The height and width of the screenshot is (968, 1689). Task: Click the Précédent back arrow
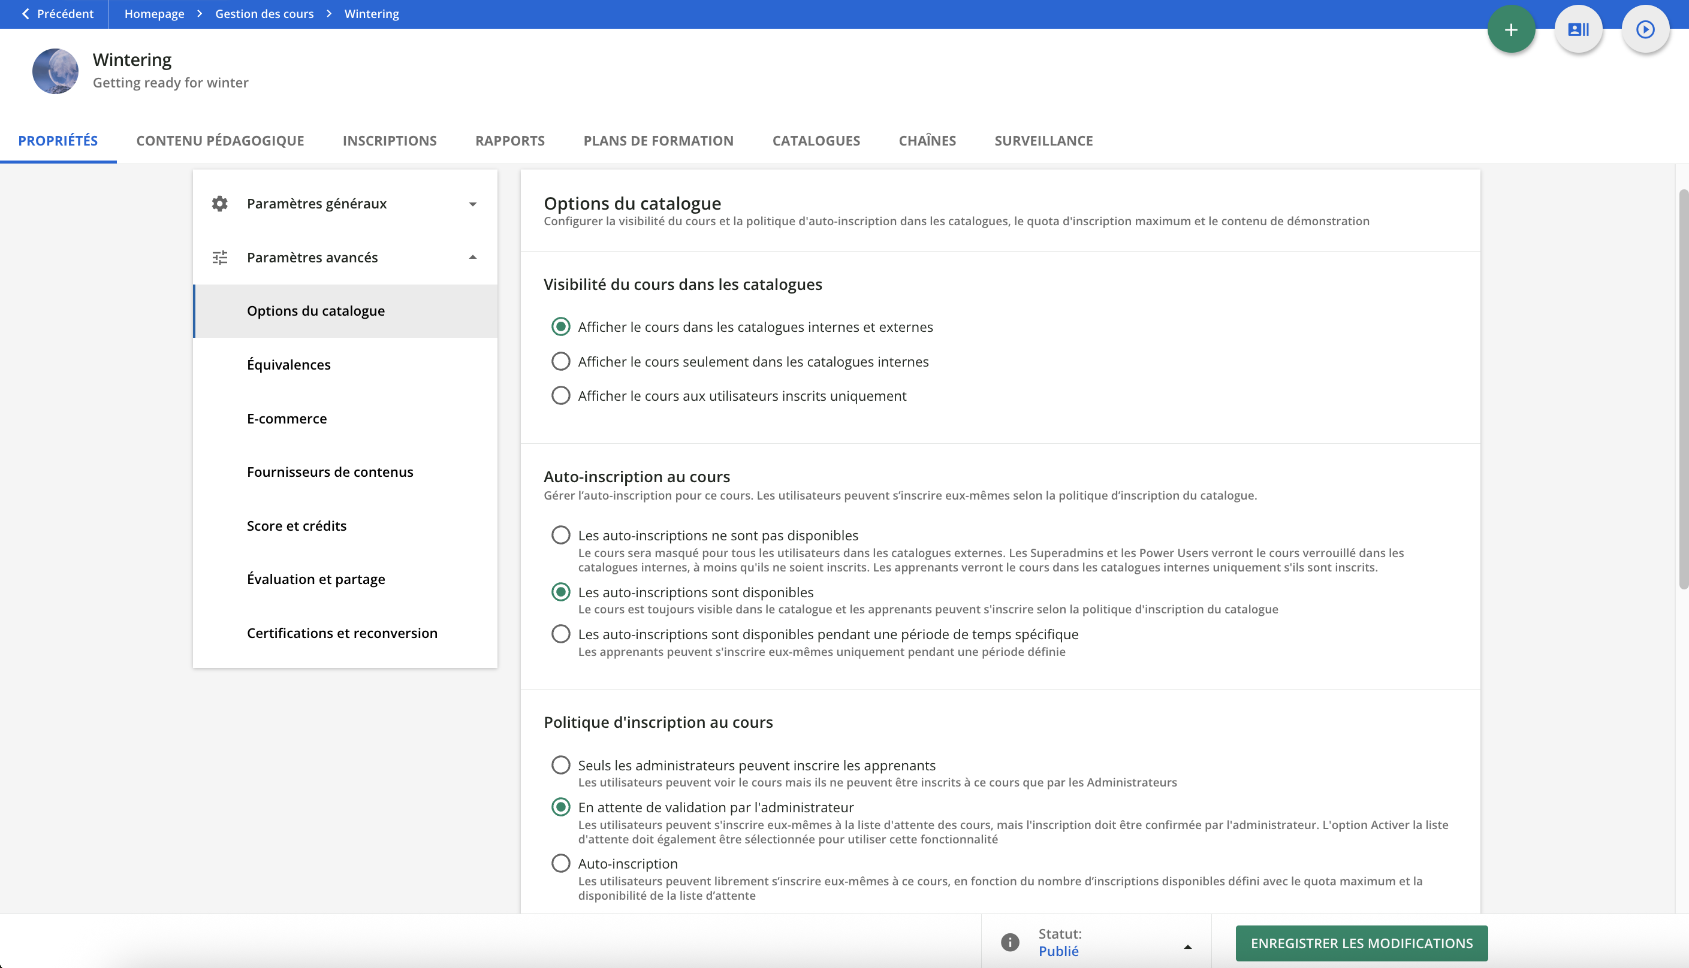coord(26,13)
